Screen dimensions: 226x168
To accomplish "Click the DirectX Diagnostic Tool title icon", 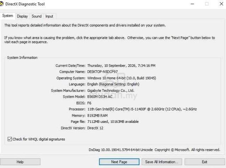I will [x=1, y=4].
